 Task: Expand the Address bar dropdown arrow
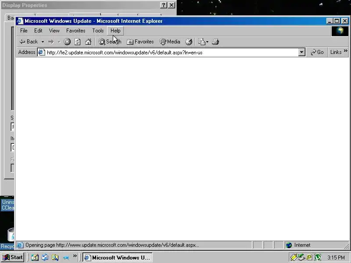point(302,53)
